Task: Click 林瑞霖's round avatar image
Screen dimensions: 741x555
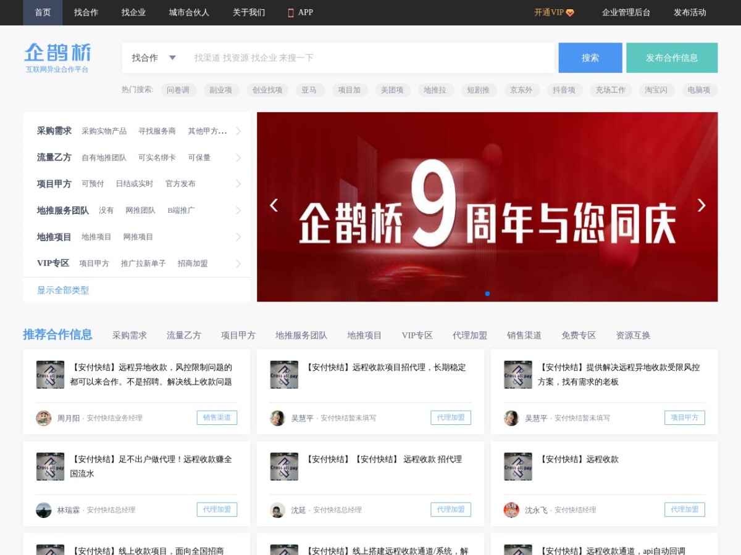Action: pyautogui.click(x=44, y=510)
